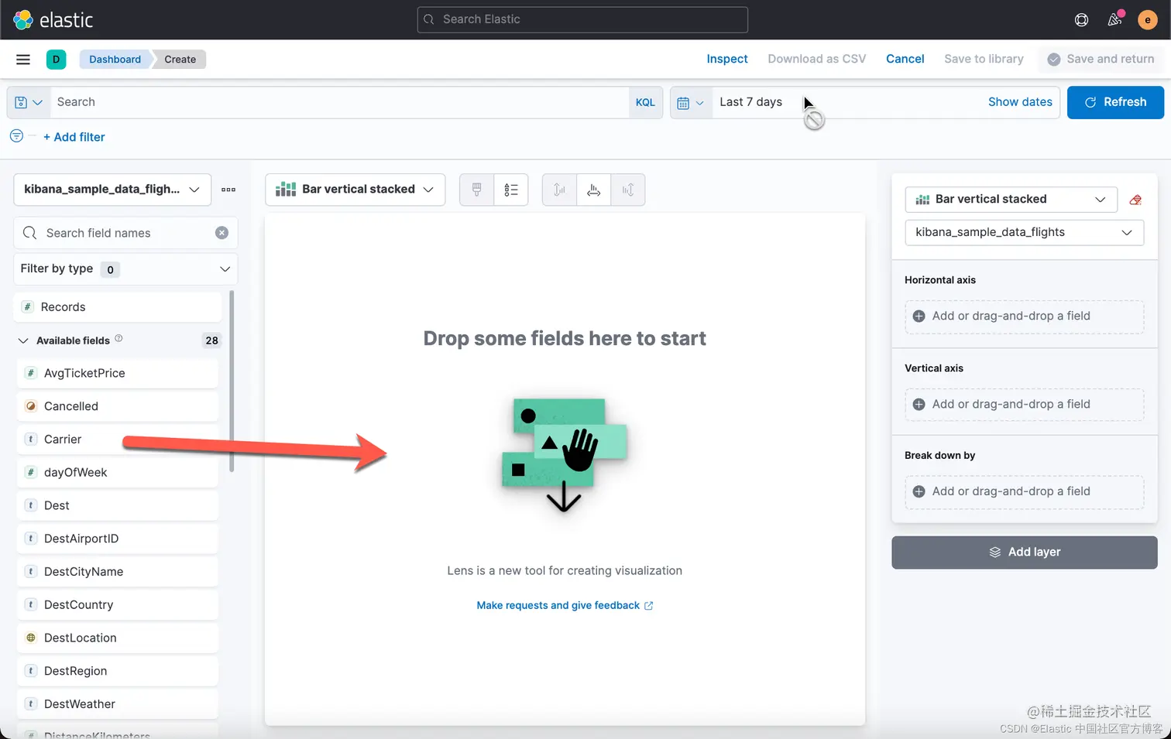
Task: Open the right axis settings icon
Action: [627, 190]
